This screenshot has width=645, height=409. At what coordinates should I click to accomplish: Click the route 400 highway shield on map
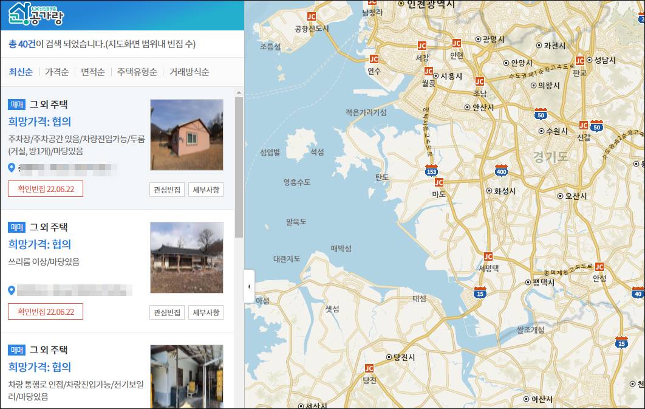(x=501, y=170)
